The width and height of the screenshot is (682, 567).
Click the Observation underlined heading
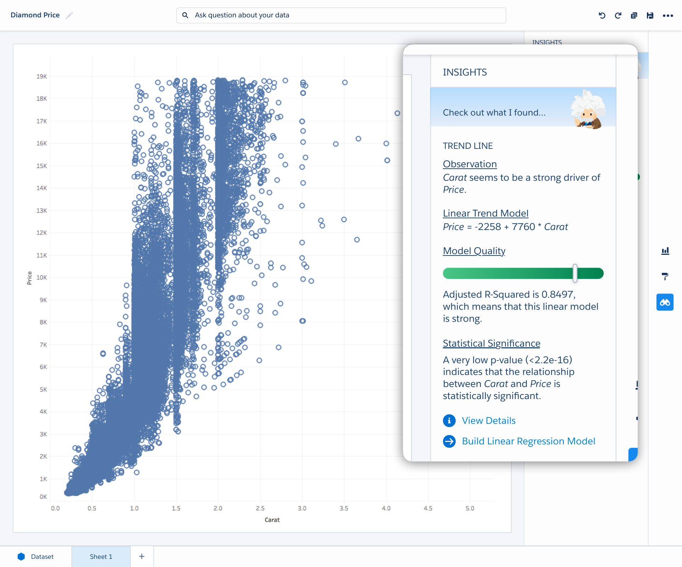(470, 164)
